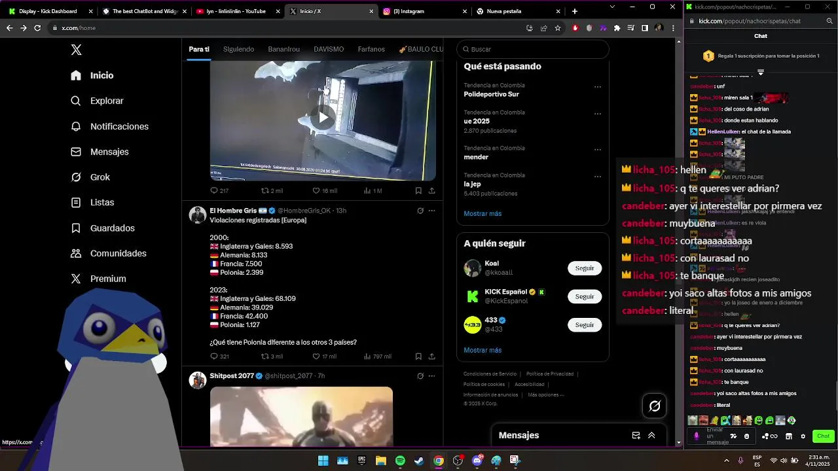The height and width of the screenshot is (471, 838).
Task: Open Comunidades in the sidebar
Action: point(109,253)
